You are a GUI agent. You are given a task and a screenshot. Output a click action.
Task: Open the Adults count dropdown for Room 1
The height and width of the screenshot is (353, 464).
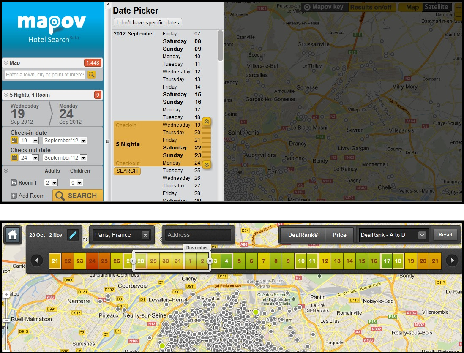[54, 183]
